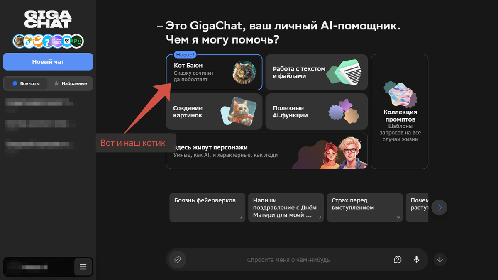Click the right chevron to show more prompts
Image resolution: width=498 pixels, height=280 pixels.
439,207
